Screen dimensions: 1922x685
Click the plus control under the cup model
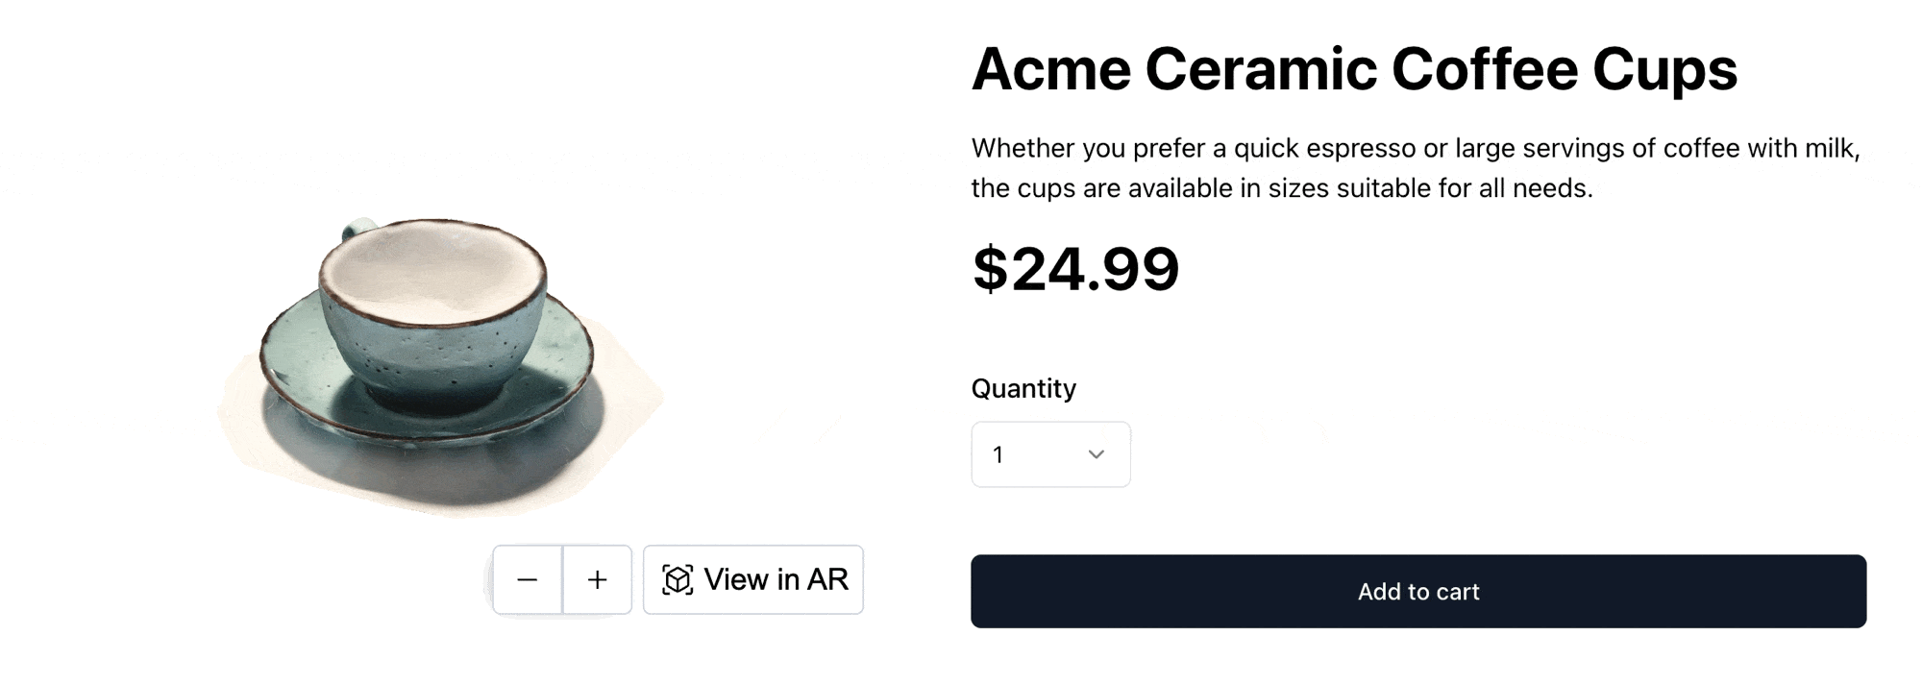[598, 578]
